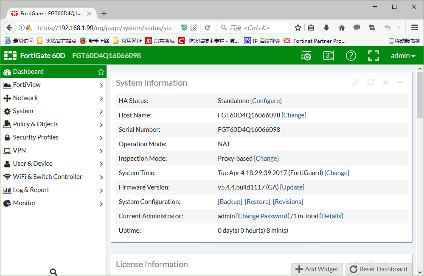Click the Log & Report bar chart icon
Viewport: 424px width, 276px height.
[7, 190]
